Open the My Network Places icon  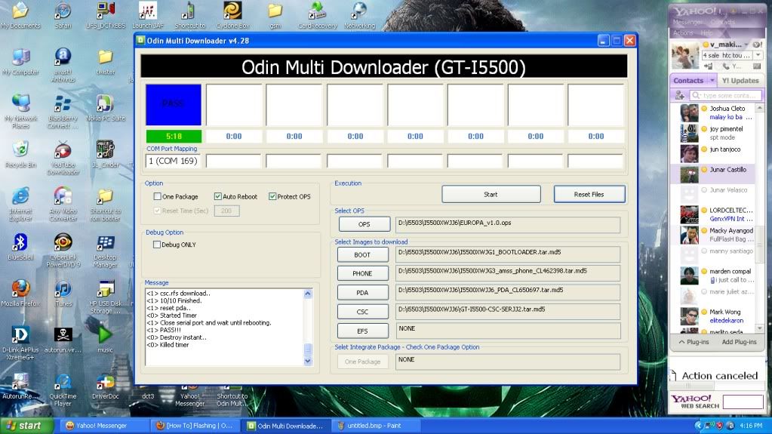pos(20,112)
